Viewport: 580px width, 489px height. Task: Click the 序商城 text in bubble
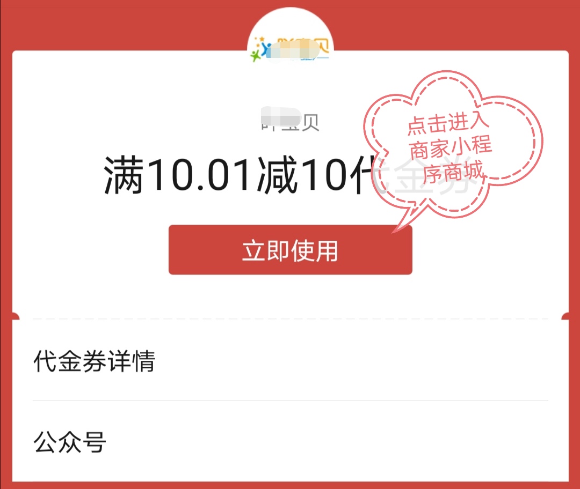(x=453, y=172)
